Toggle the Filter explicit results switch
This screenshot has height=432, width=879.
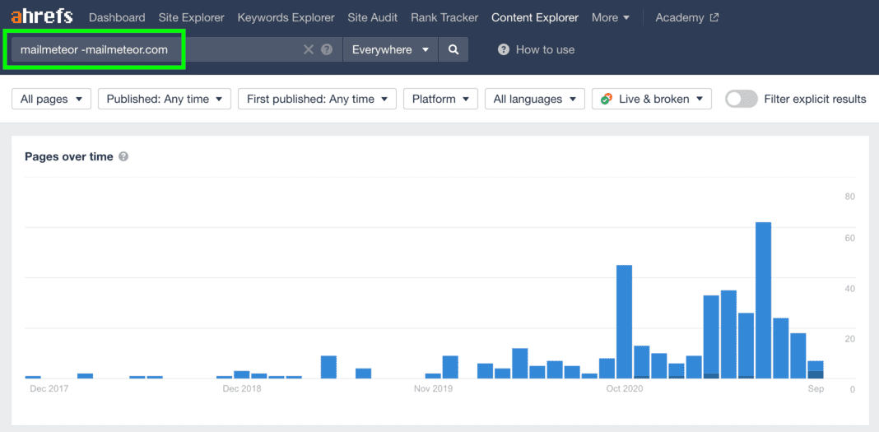(741, 100)
